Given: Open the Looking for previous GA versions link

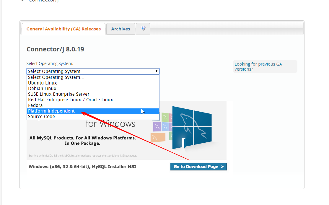Looking at the screenshot, I should [x=258, y=66].
